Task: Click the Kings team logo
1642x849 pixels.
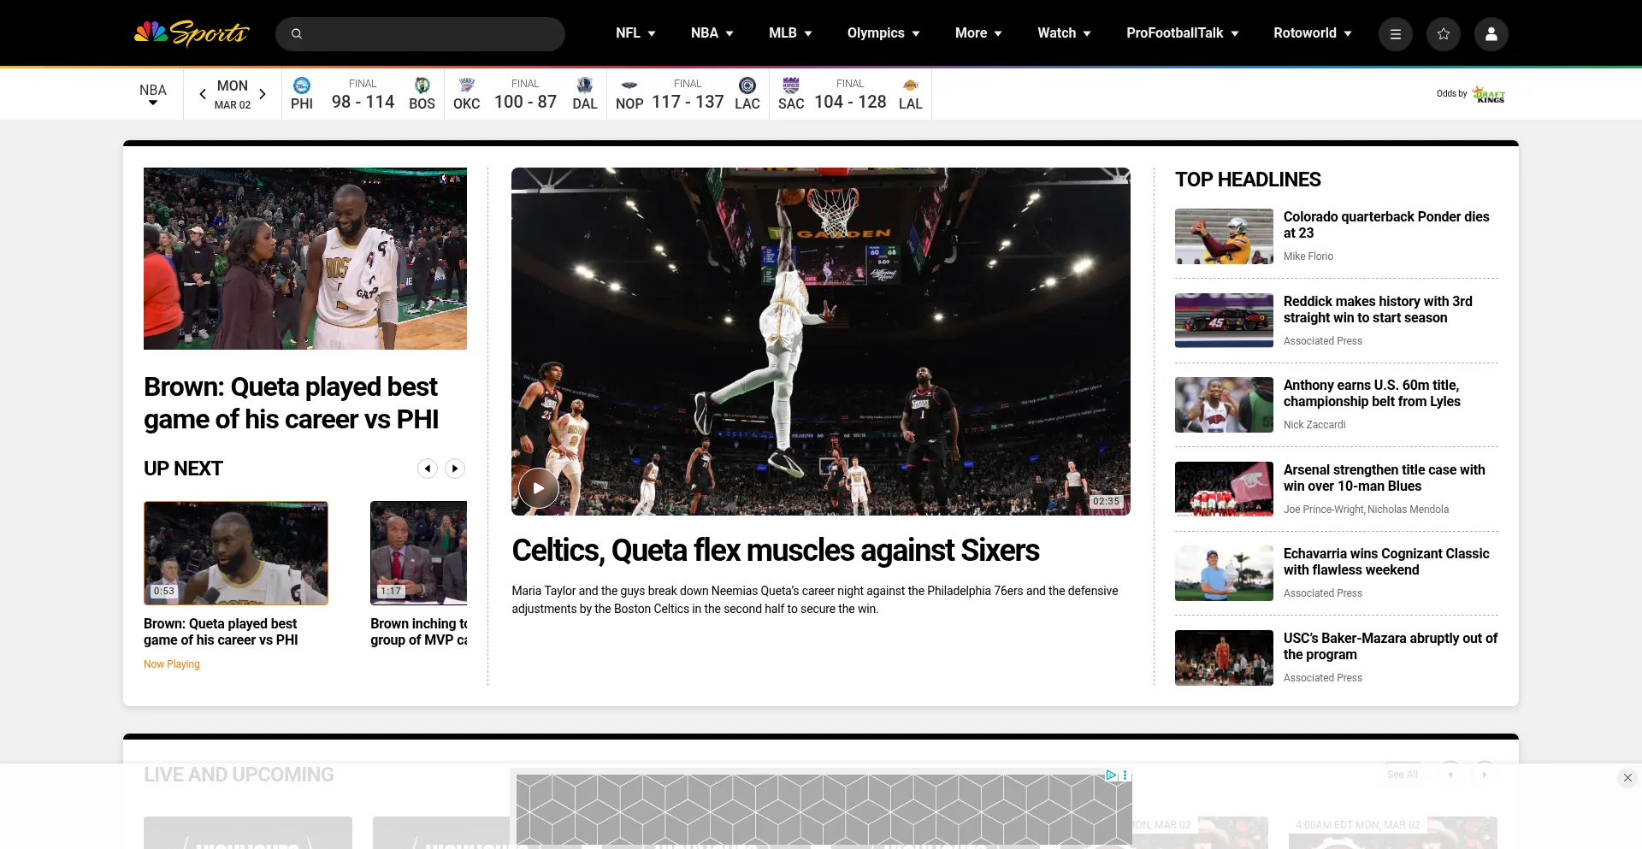Action: [791, 85]
